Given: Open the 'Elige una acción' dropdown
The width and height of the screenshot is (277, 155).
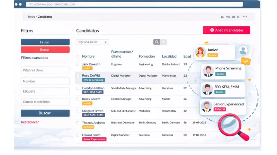Looking at the screenshot, I should 92,42.
